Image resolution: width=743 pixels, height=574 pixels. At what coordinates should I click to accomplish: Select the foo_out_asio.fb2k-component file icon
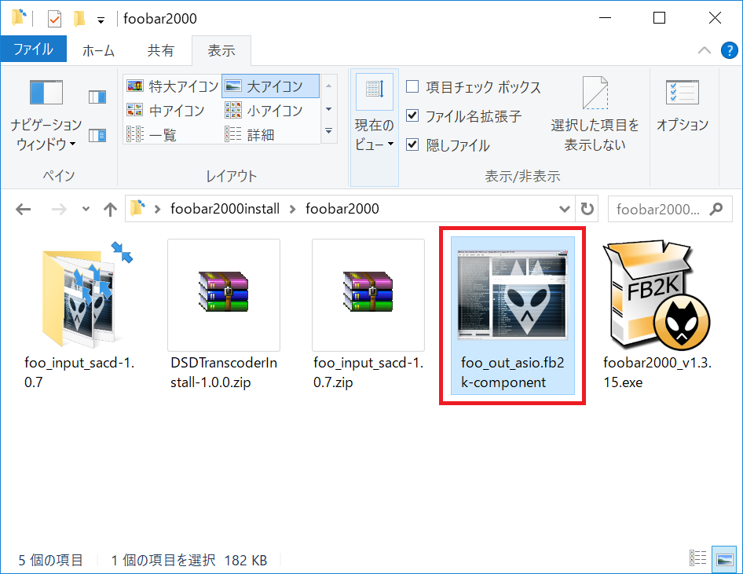pyautogui.click(x=512, y=294)
